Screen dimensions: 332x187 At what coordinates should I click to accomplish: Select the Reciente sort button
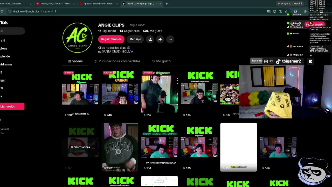(257, 61)
